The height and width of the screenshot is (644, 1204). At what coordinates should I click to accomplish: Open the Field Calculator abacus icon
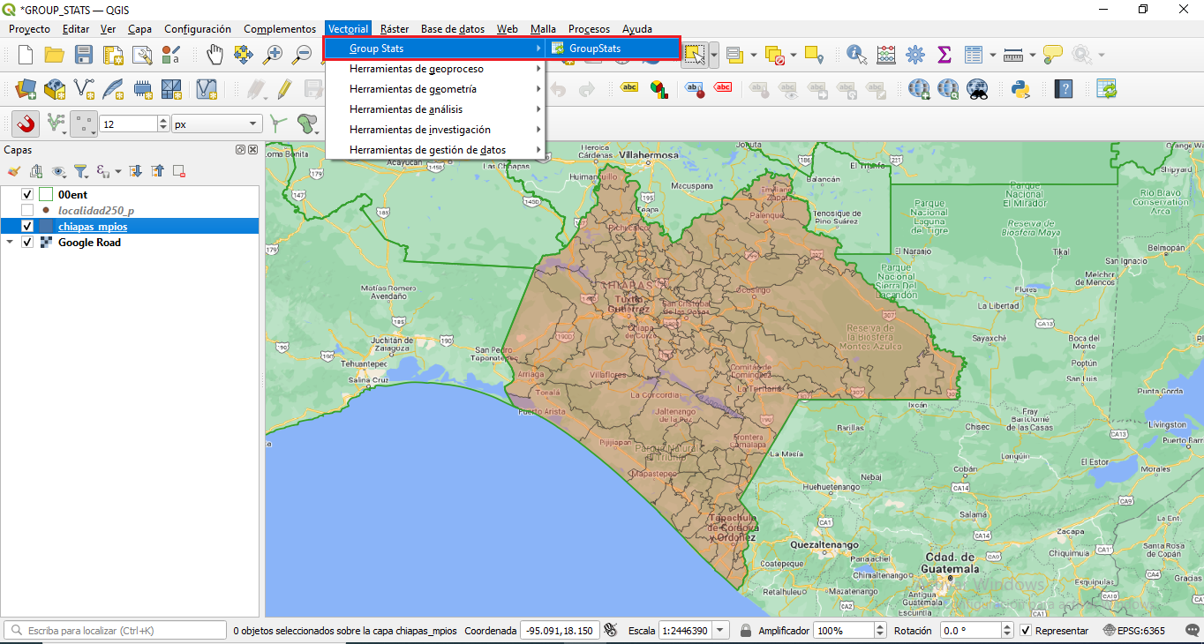pyautogui.click(x=886, y=55)
